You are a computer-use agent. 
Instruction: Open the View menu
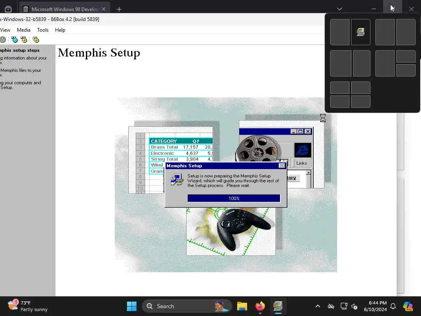(x=5, y=30)
